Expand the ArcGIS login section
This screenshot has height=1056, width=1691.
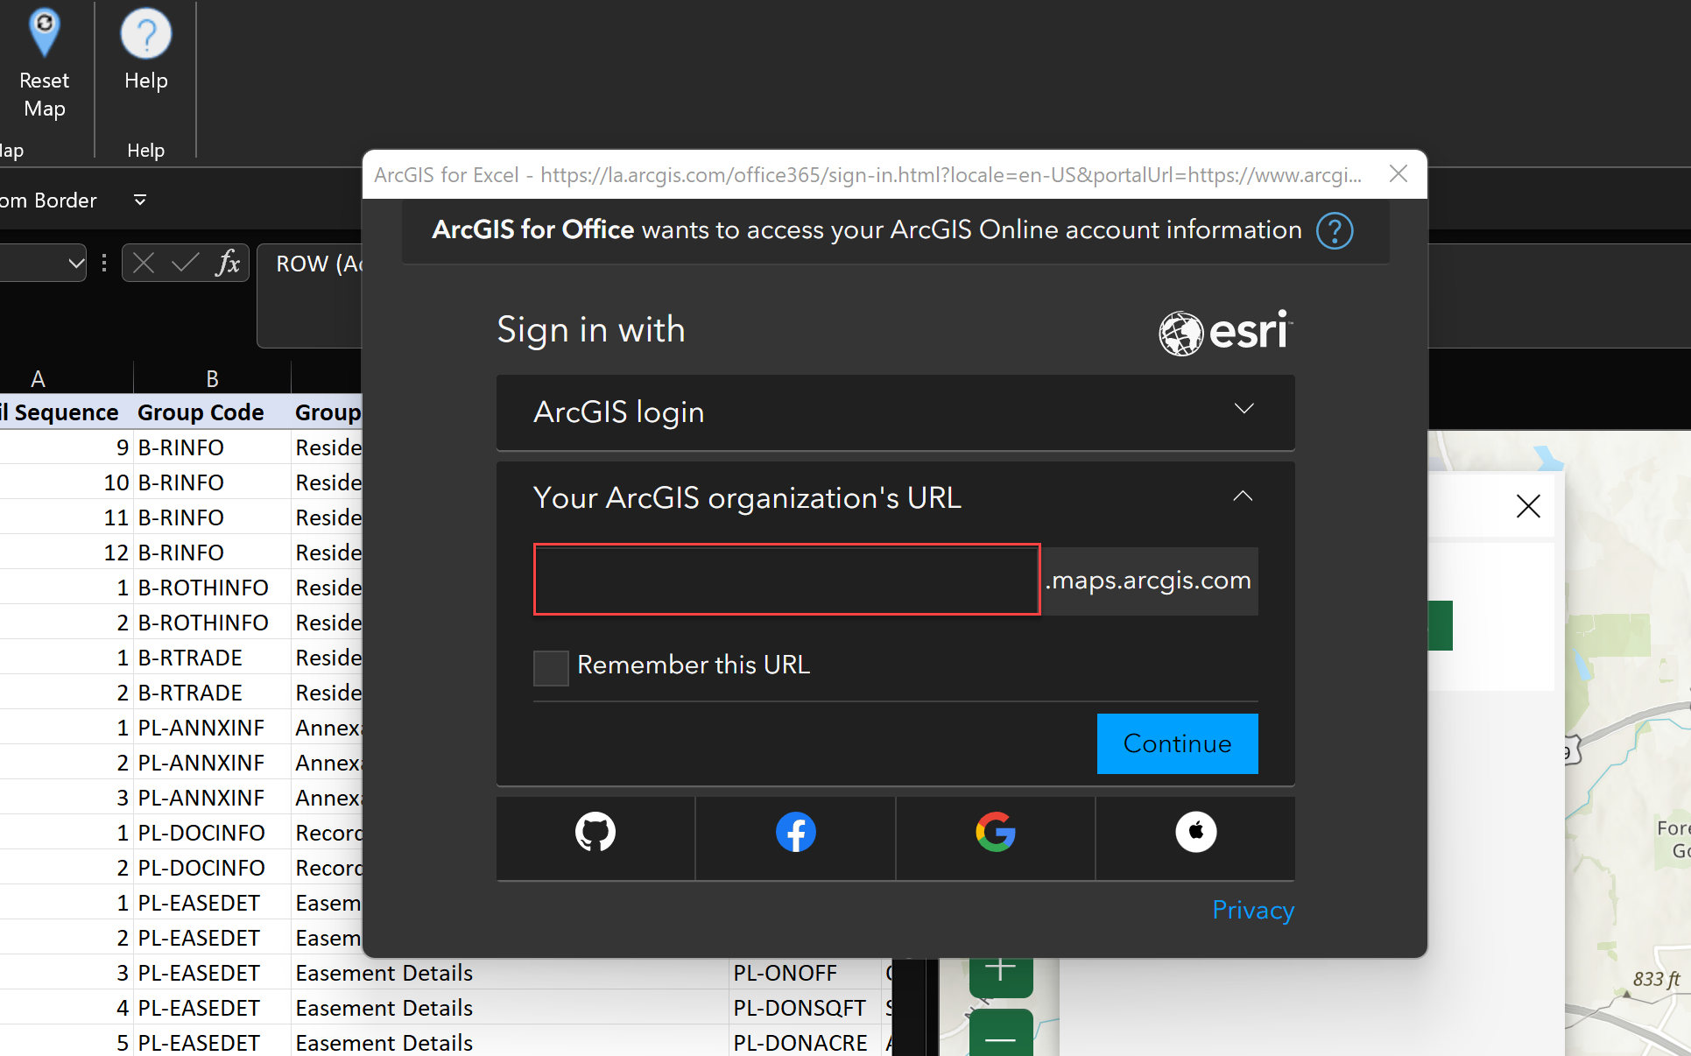(x=1244, y=409)
